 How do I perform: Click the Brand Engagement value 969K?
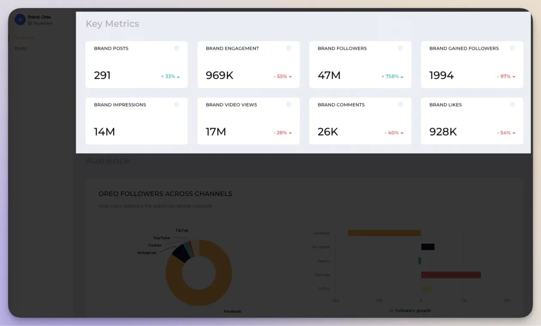(x=219, y=75)
